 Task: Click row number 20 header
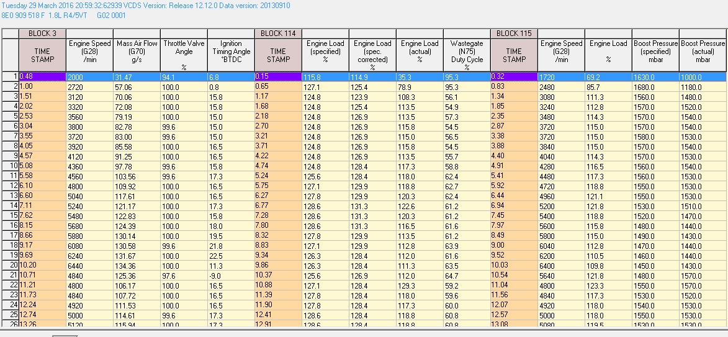point(9,266)
